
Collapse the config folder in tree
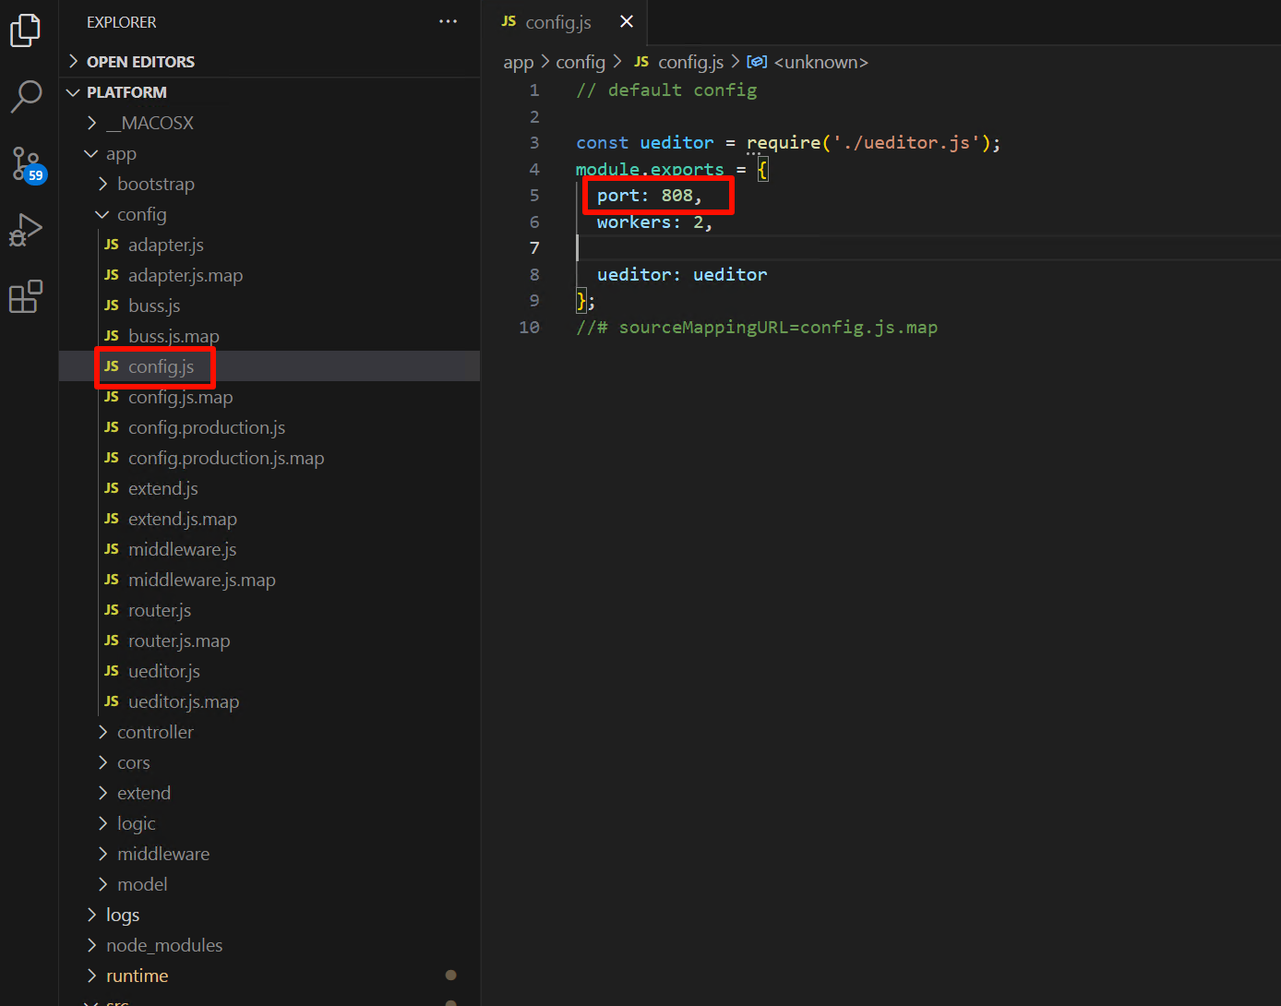269,214
